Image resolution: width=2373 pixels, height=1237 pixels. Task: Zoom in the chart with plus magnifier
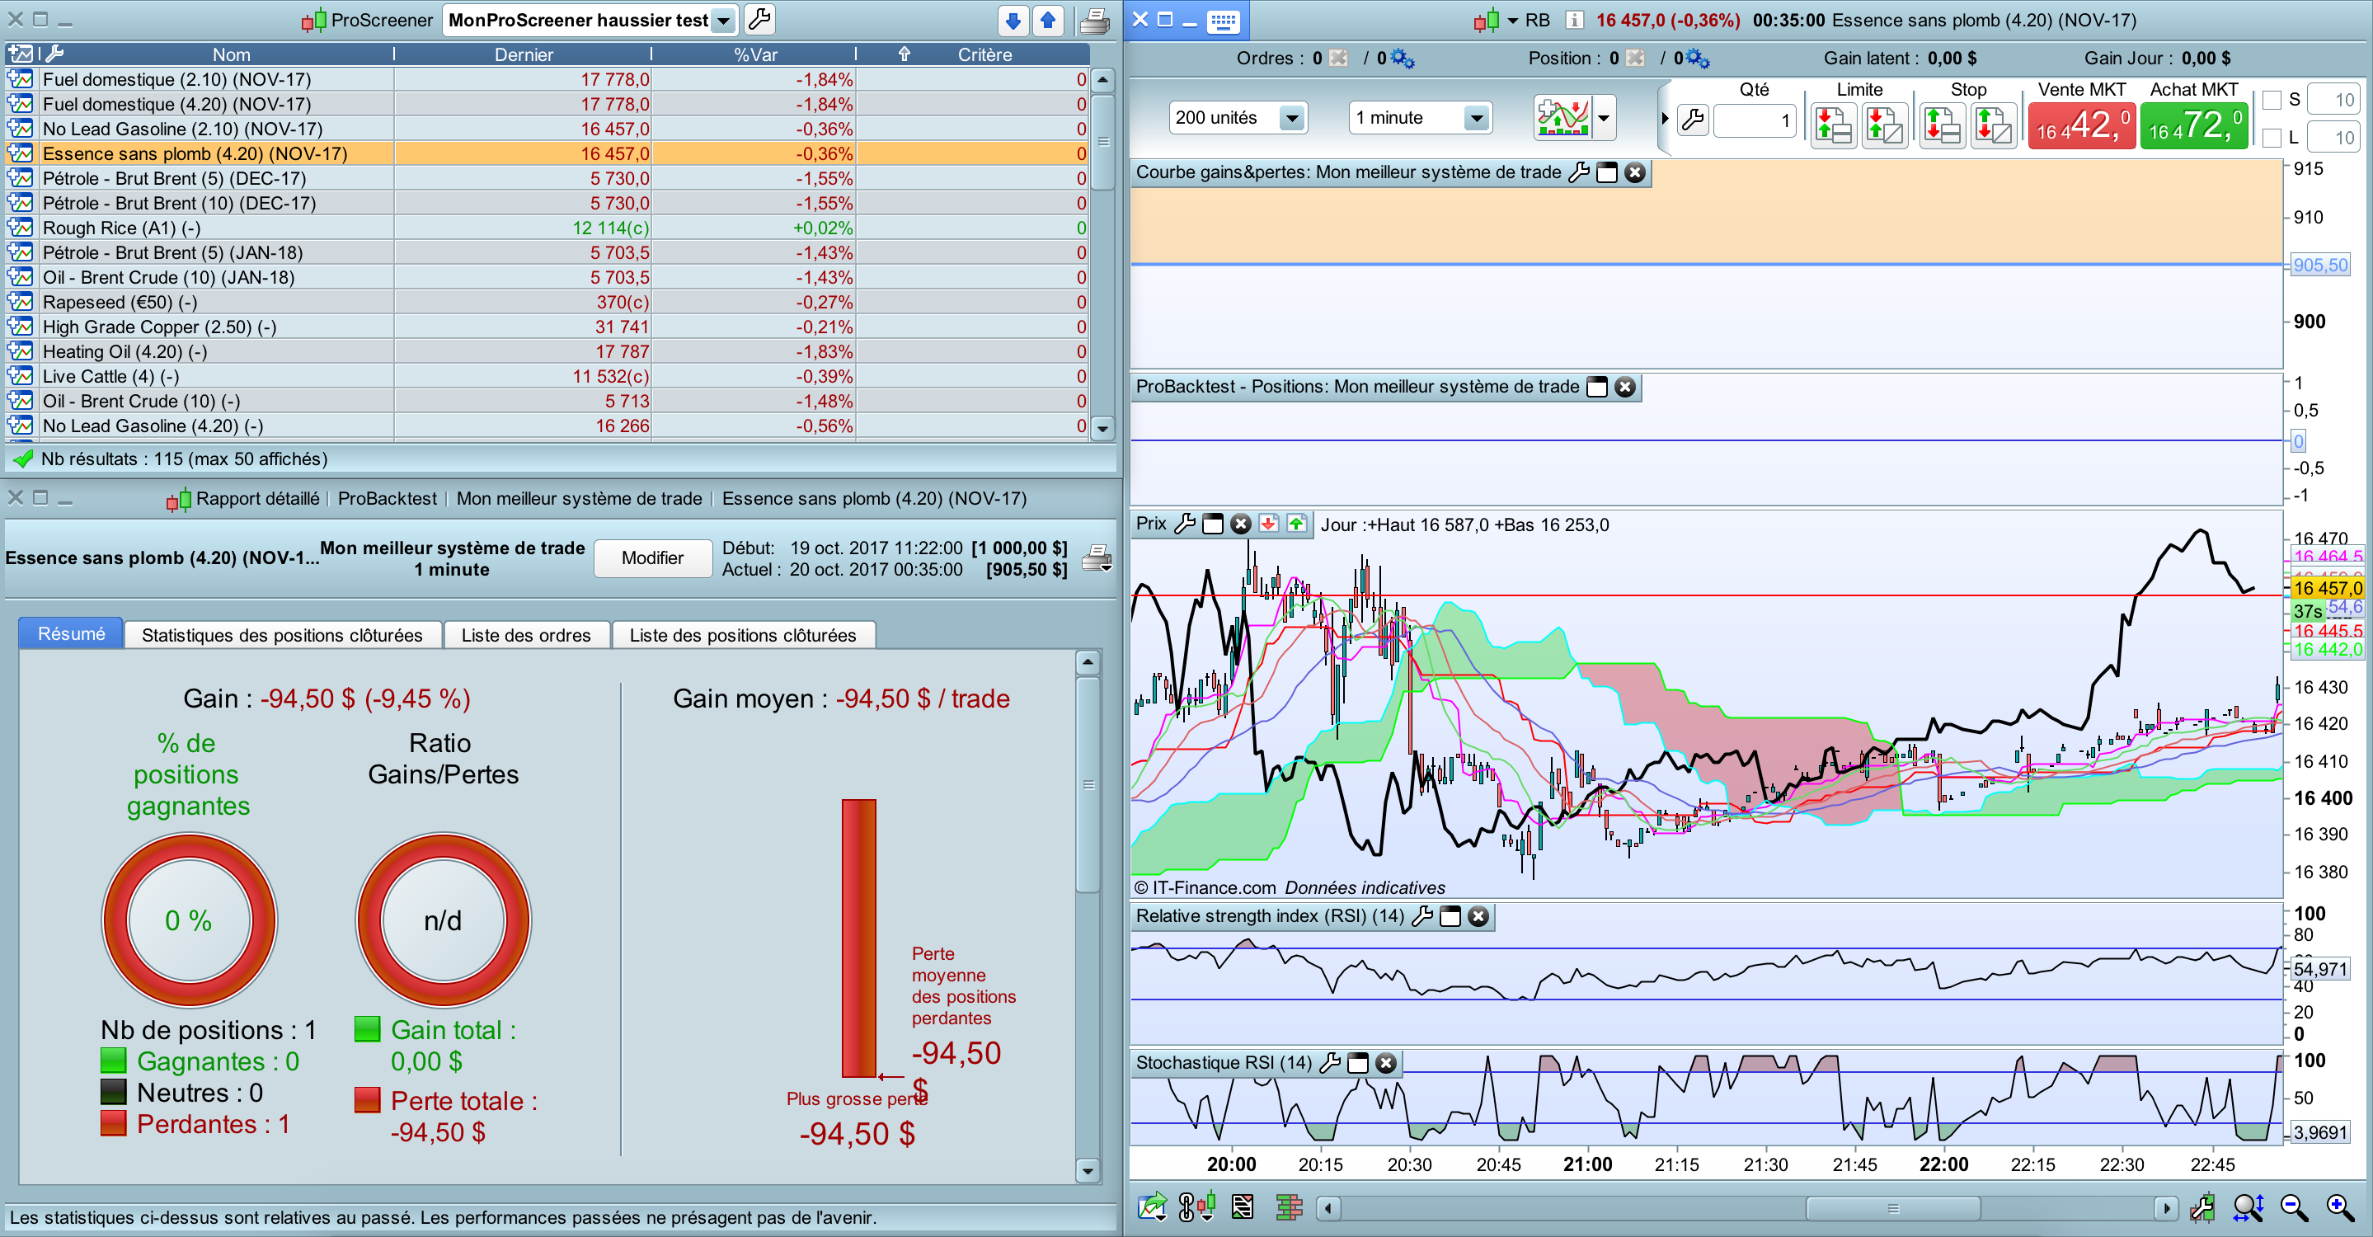tap(2340, 1206)
